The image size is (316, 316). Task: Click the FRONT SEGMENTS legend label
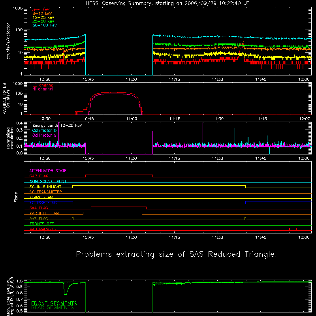pyautogui.click(x=54, y=303)
